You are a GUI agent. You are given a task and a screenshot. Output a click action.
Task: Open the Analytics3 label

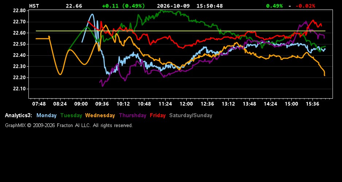19,116
